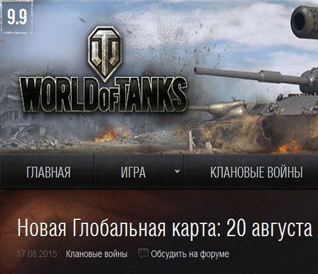Open the Новая Глобальная карта headline
318x274 pixels.
(165, 228)
